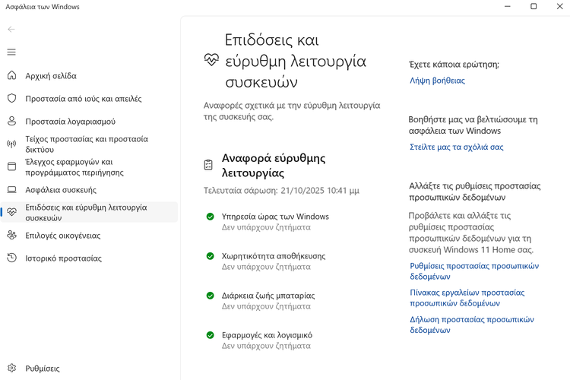
Task: Select 'Αρχική σελίδα' in the sidebar
Action: point(51,76)
